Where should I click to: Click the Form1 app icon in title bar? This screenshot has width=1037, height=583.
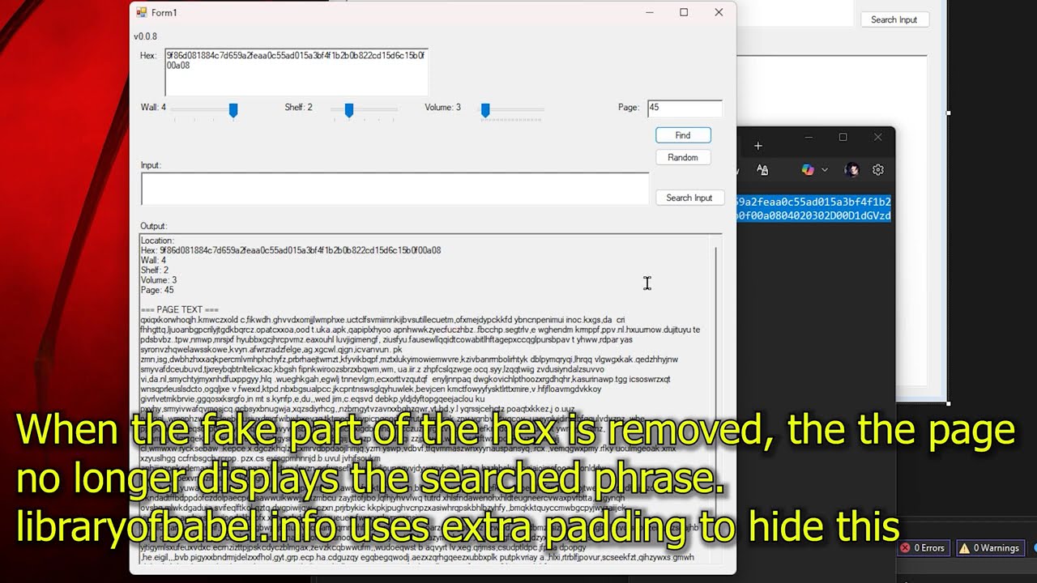(x=141, y=12)
